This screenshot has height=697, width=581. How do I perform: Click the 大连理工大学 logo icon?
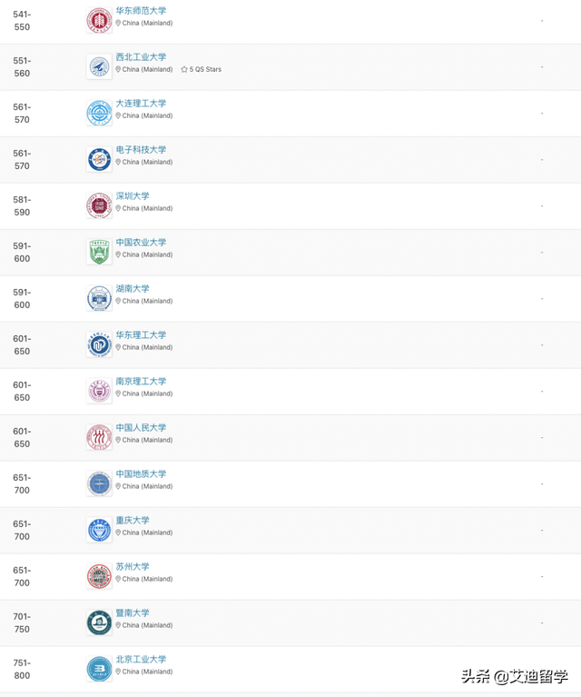click(x=99, y=113)
